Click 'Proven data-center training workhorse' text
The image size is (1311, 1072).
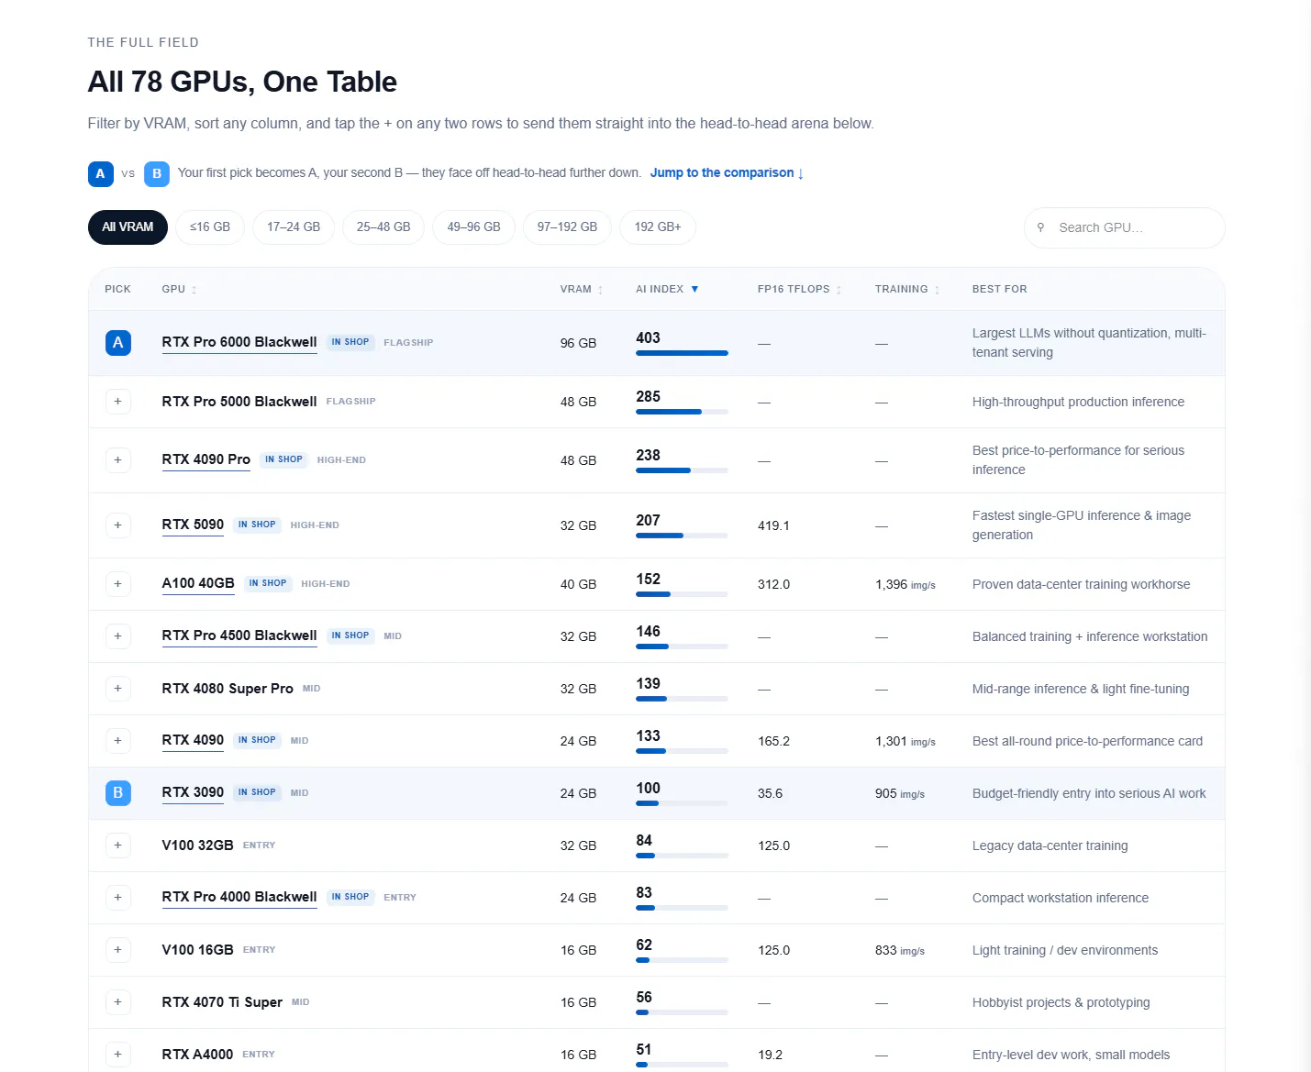tap(1081, 584)
